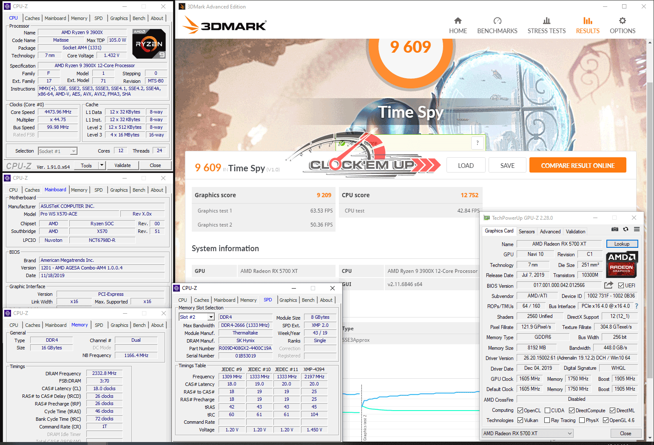Open the CPU-Z Tools dropdown arrow
Screen dimensions: 654x445
pos(102,165)
